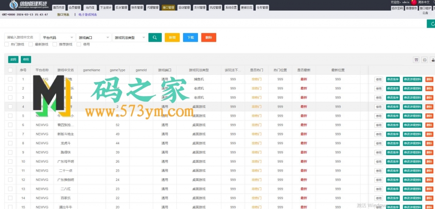The width and height of the screenshot is (435, 209).
Task: Click the 捕鱼机 play type cell
Action: 199,79
